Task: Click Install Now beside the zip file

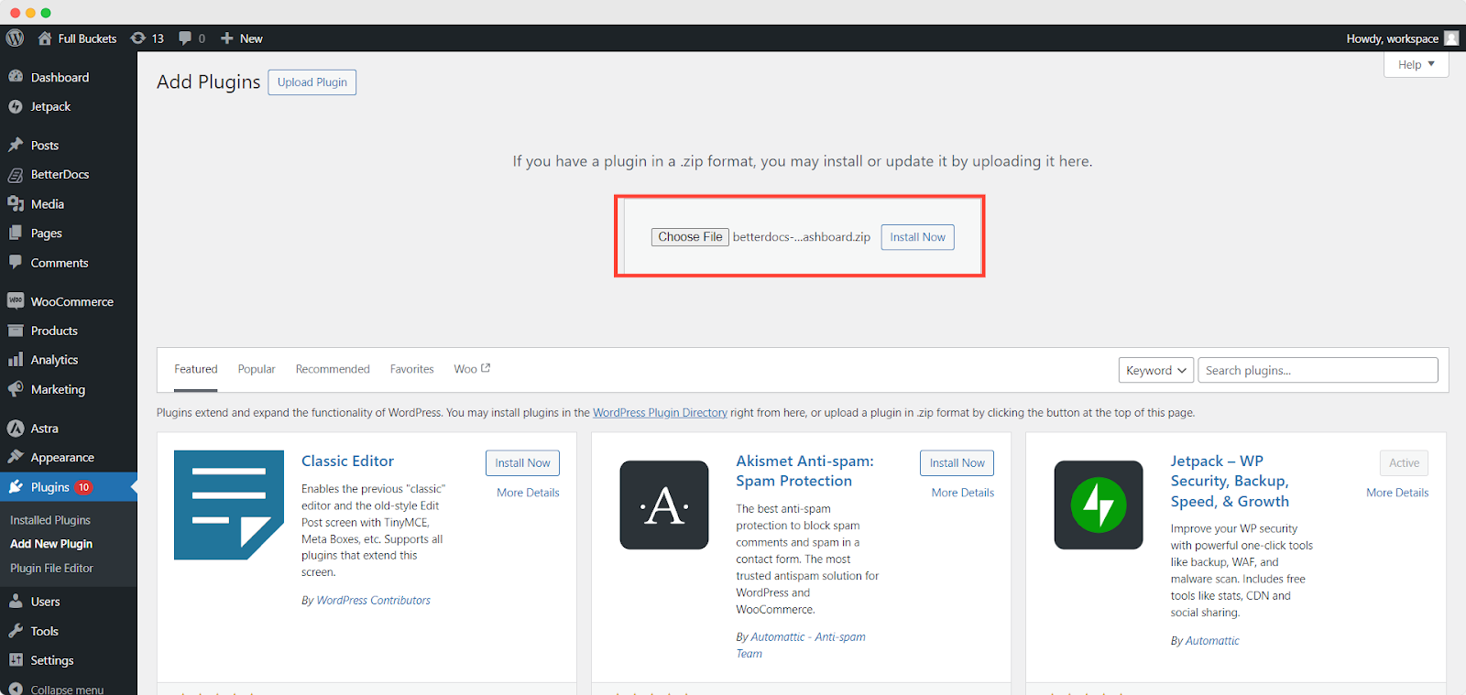Action: tap(917, 237)
